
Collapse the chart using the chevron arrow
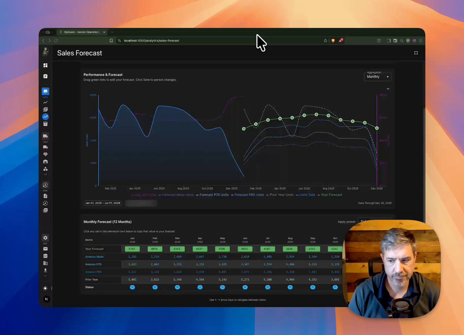[388, 89]
